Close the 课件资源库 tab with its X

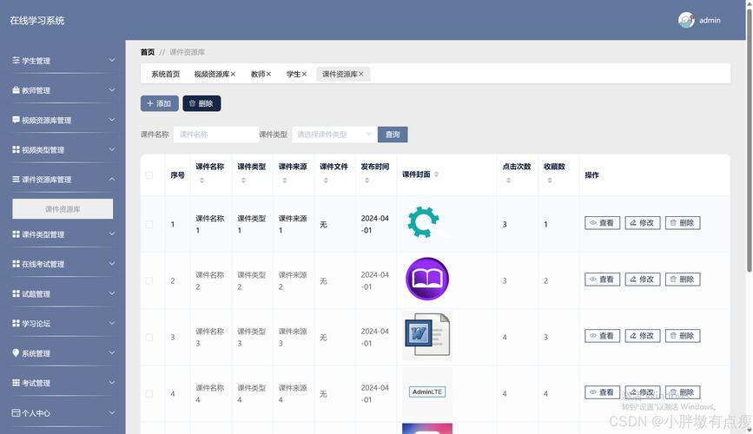(360, 74)
